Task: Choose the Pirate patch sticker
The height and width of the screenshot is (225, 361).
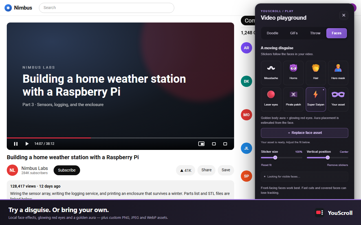Action: coord(293,99)
